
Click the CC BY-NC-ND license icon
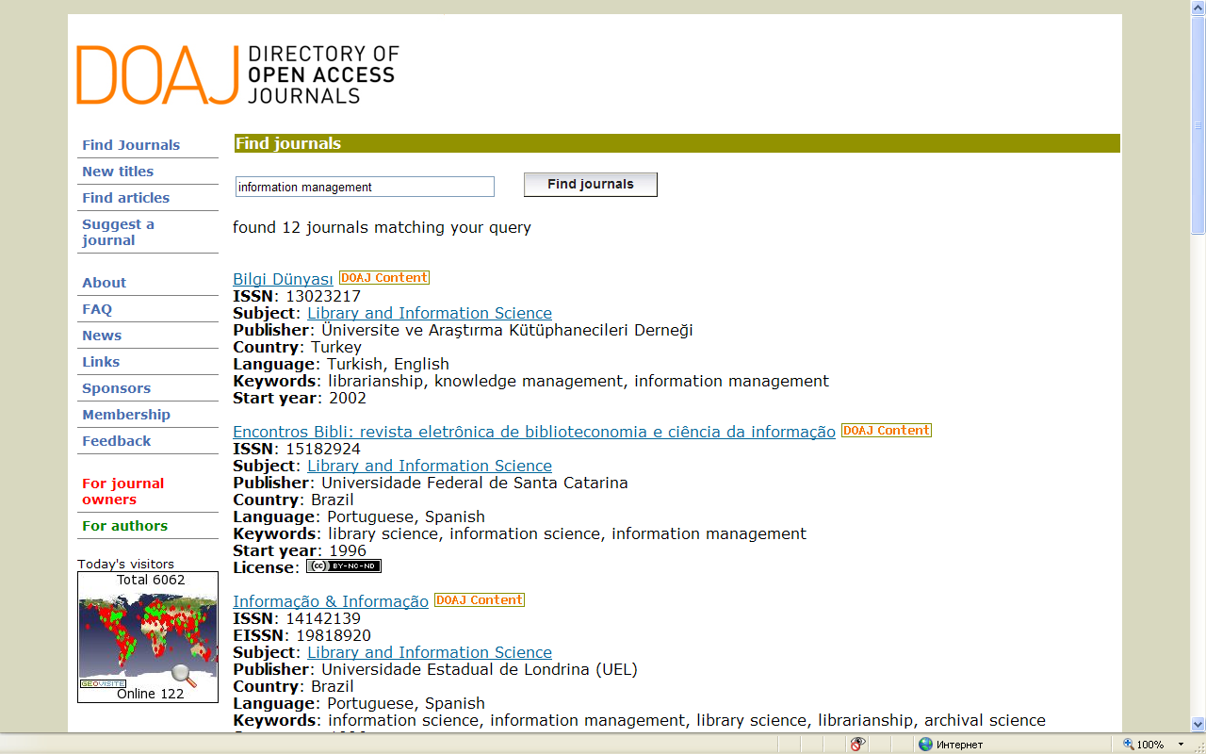click(x=344, y=566)
